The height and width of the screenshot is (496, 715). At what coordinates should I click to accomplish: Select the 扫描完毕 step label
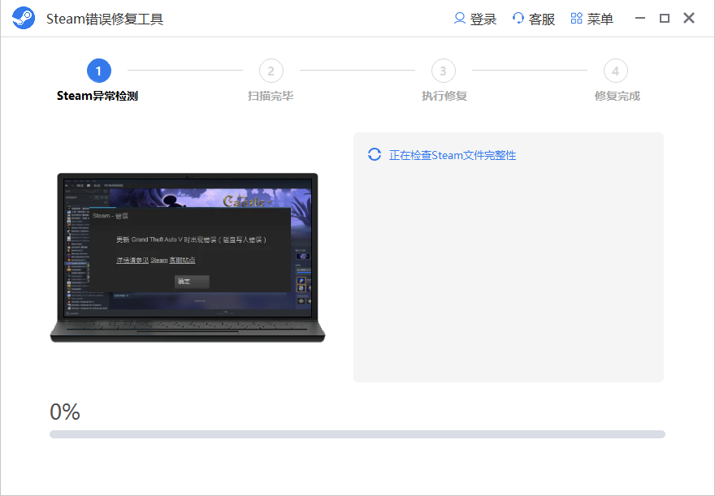pyautogui.click(x=271, y=96)
